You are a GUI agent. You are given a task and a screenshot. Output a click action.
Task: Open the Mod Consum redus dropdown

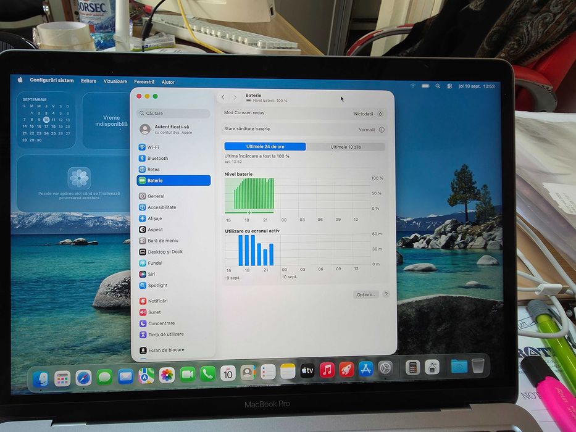point(369,114)
